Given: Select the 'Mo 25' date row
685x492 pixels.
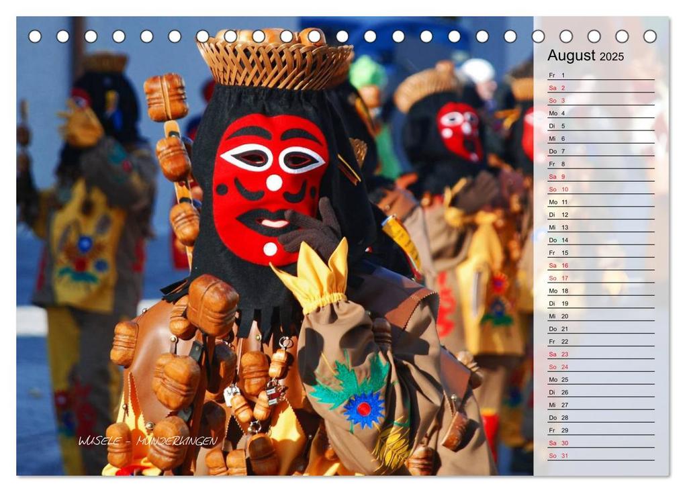Looking at the screenshot, I should point(601,379).
